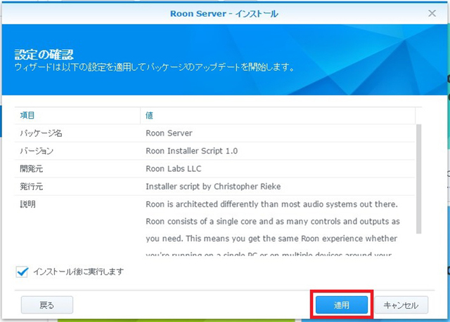Select the Roon Labs LLC value

coord(174,168)
